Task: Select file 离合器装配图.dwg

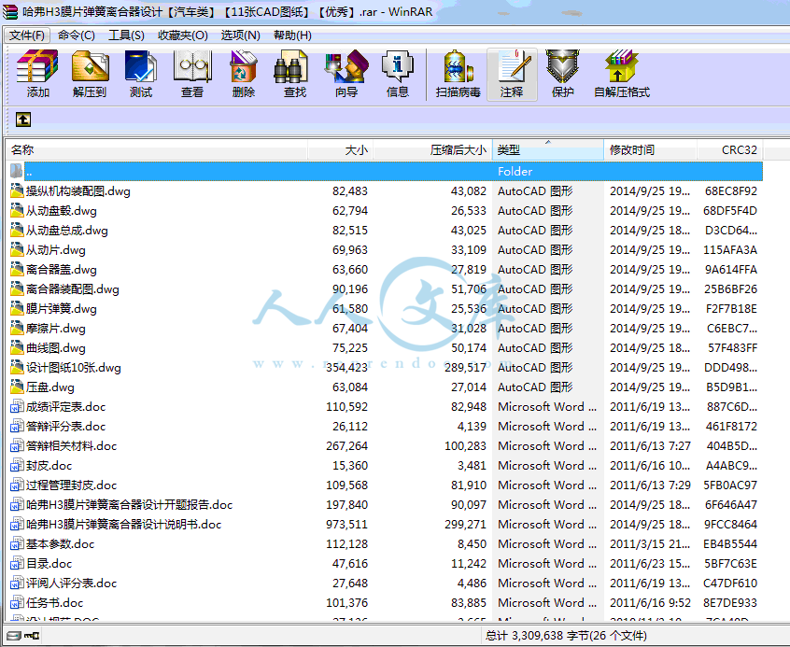Action: pos(386,289)
